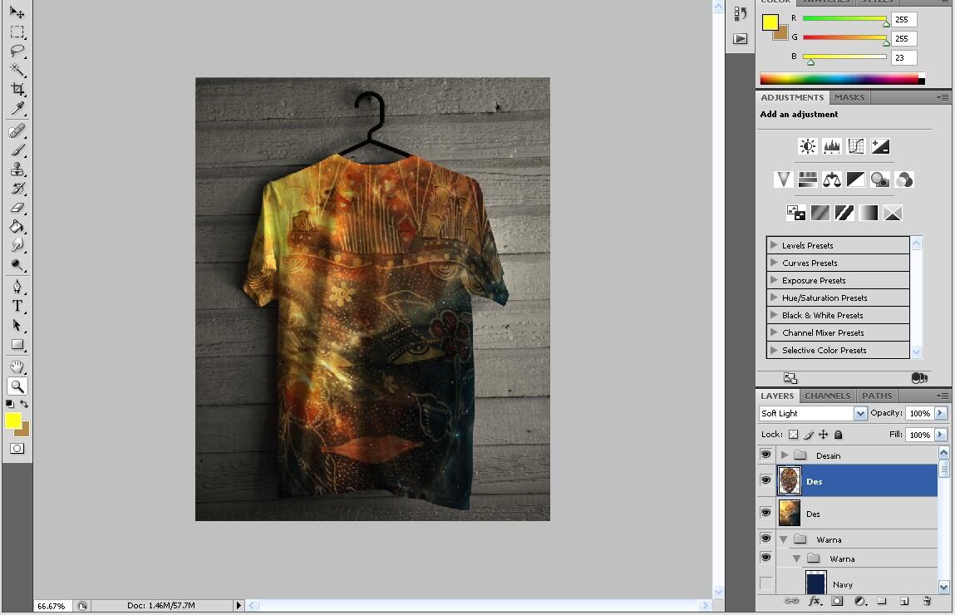Select the Crop tool
Image resolution: width=955 pixels, height=615 pixels.
coord(17,89)
